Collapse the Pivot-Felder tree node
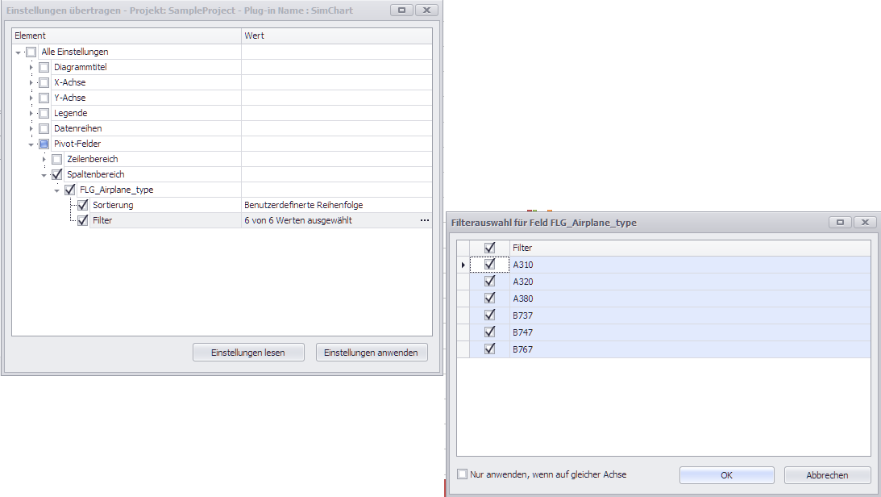Viewport: 881px width, 497px height. point(32,144)
